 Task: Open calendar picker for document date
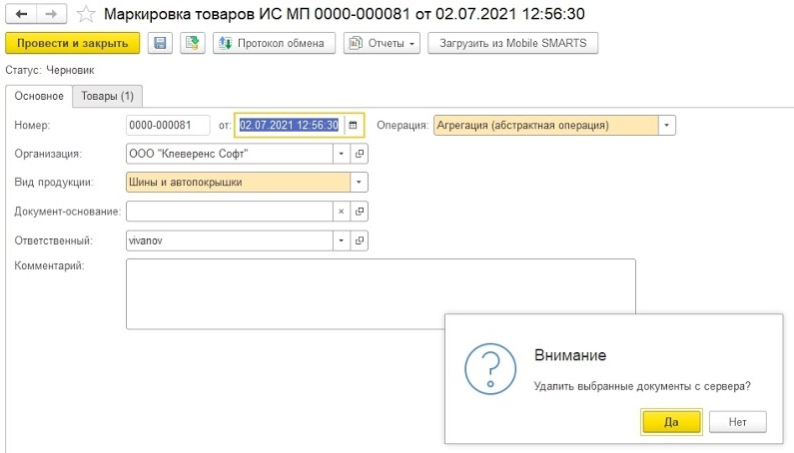[354, 125]
